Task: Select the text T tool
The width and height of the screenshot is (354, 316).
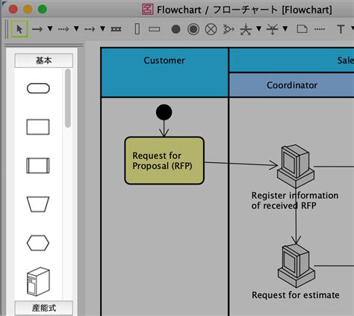Action: [x=341, y=29]
